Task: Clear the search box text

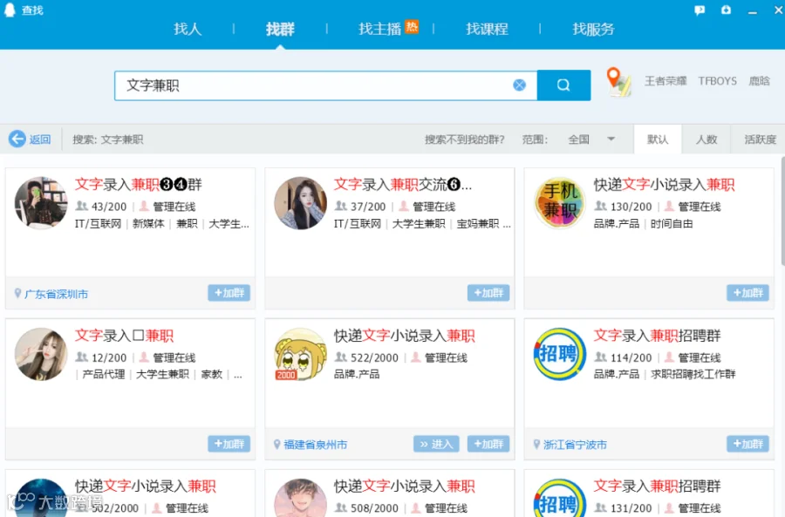Action: click(520, 85)
